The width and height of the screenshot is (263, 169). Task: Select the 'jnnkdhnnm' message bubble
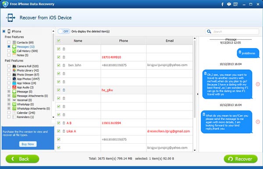click(248, 53)
